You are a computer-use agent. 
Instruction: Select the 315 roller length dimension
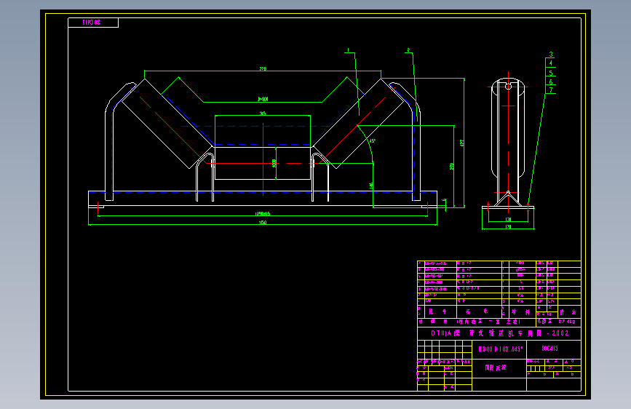click(263, 113)
